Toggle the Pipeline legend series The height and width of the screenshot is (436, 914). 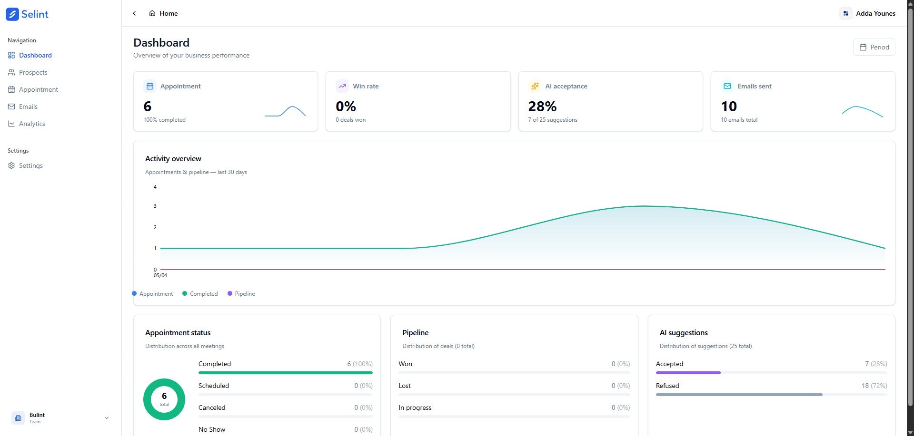(x=241, y=294)
